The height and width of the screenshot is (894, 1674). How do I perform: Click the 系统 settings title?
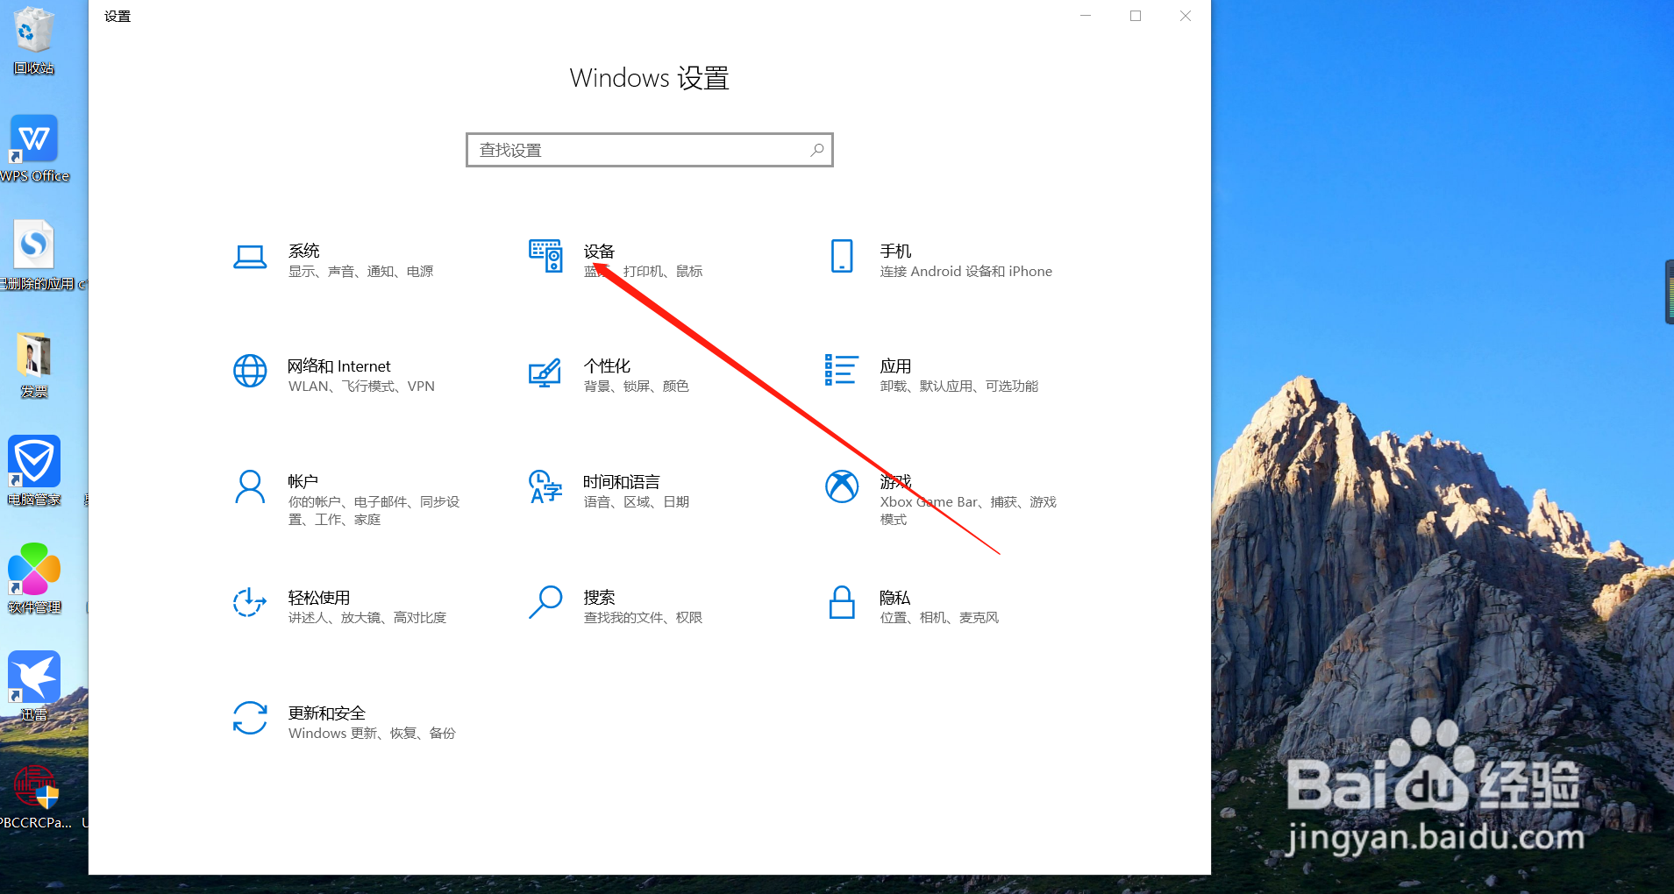304,251
